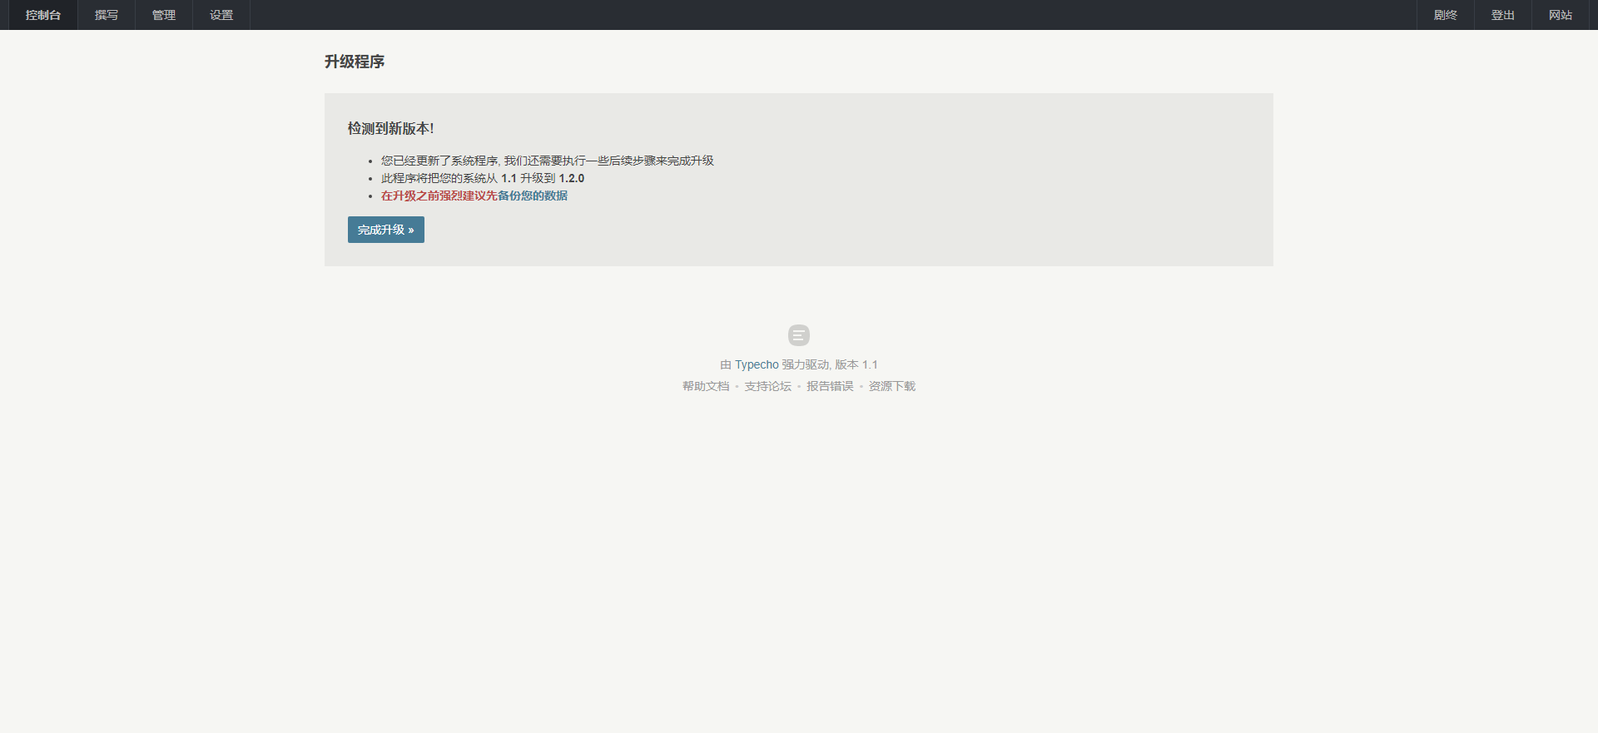Follow the 备份您的数据 link
1598x733 pixels.
tap(533, 196)
